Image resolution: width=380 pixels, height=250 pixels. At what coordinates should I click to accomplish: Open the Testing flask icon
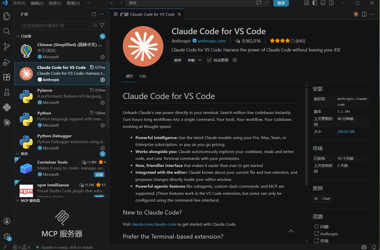[x=7, y=92]
